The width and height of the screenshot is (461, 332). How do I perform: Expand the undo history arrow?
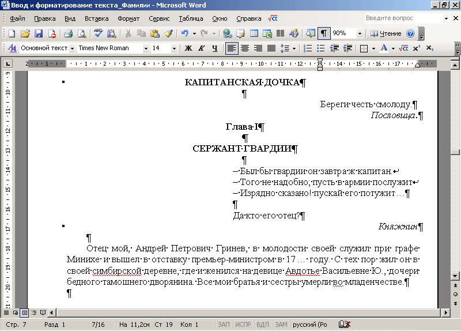coord(194,33)
